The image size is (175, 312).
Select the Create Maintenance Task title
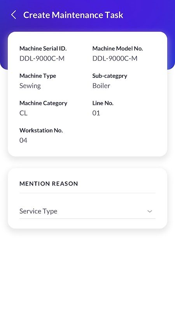coord(73,15)
